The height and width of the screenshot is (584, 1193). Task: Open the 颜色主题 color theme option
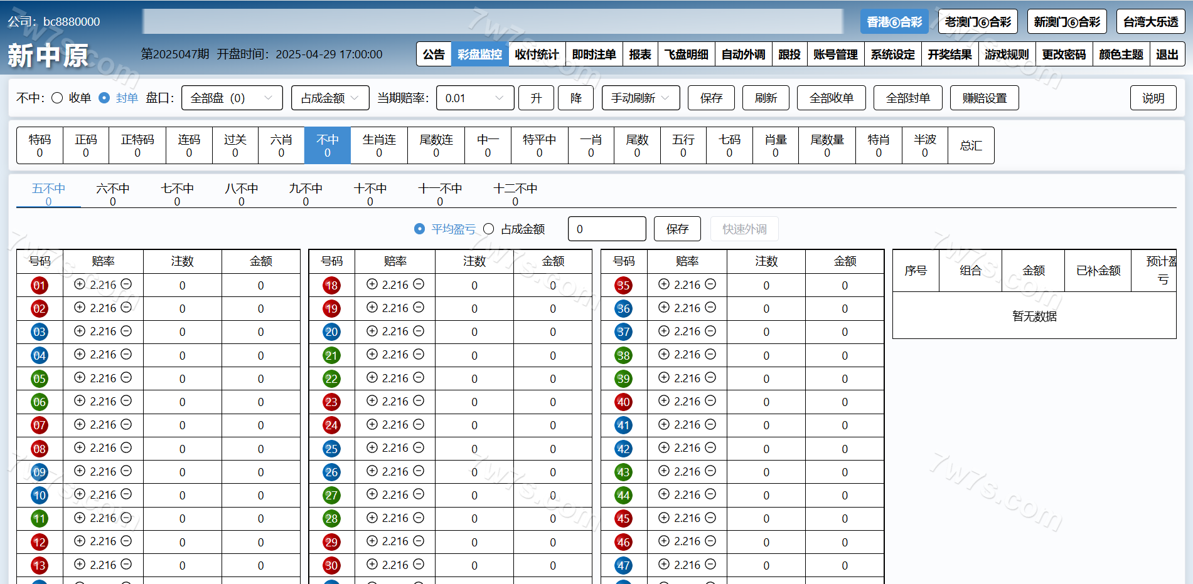click(1121, 55)
